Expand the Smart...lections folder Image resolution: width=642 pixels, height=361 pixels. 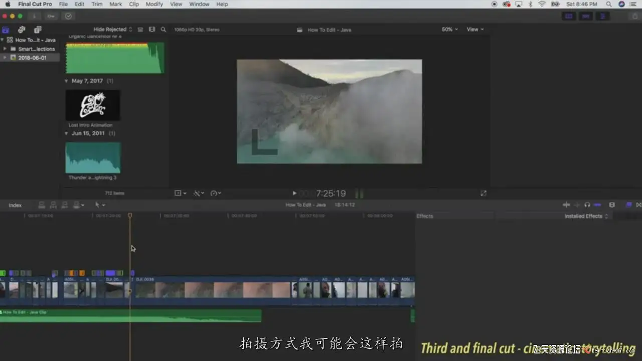point(5,49)
